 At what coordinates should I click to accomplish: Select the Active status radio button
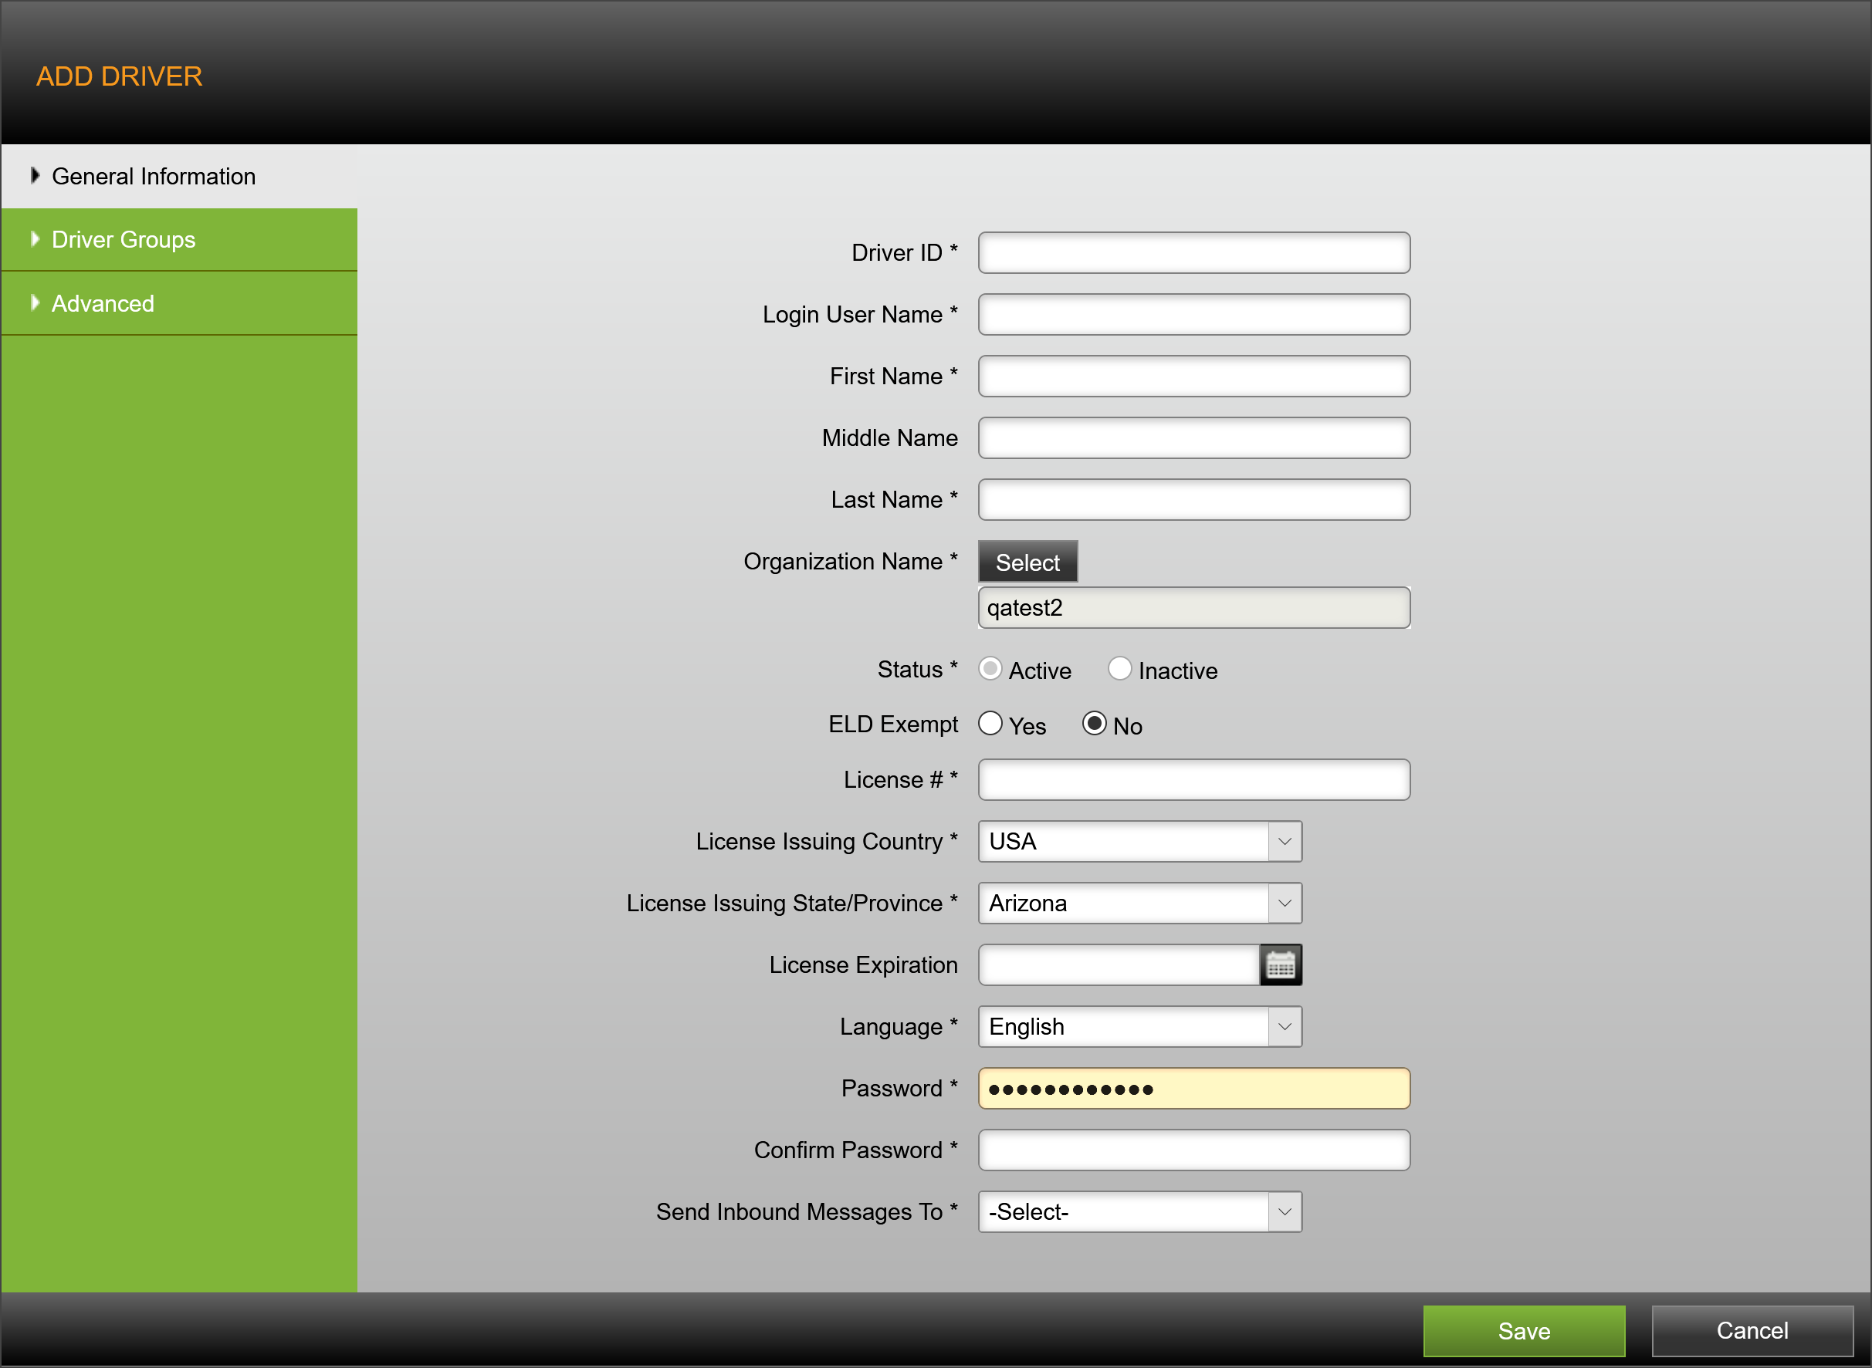click(990, 668)
